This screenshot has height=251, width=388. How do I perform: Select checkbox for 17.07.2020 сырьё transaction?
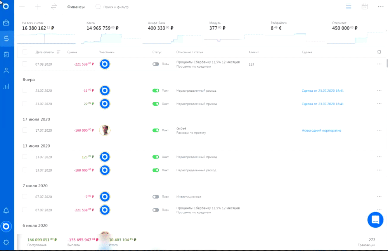pyautogui.click(x=25, y=130)
